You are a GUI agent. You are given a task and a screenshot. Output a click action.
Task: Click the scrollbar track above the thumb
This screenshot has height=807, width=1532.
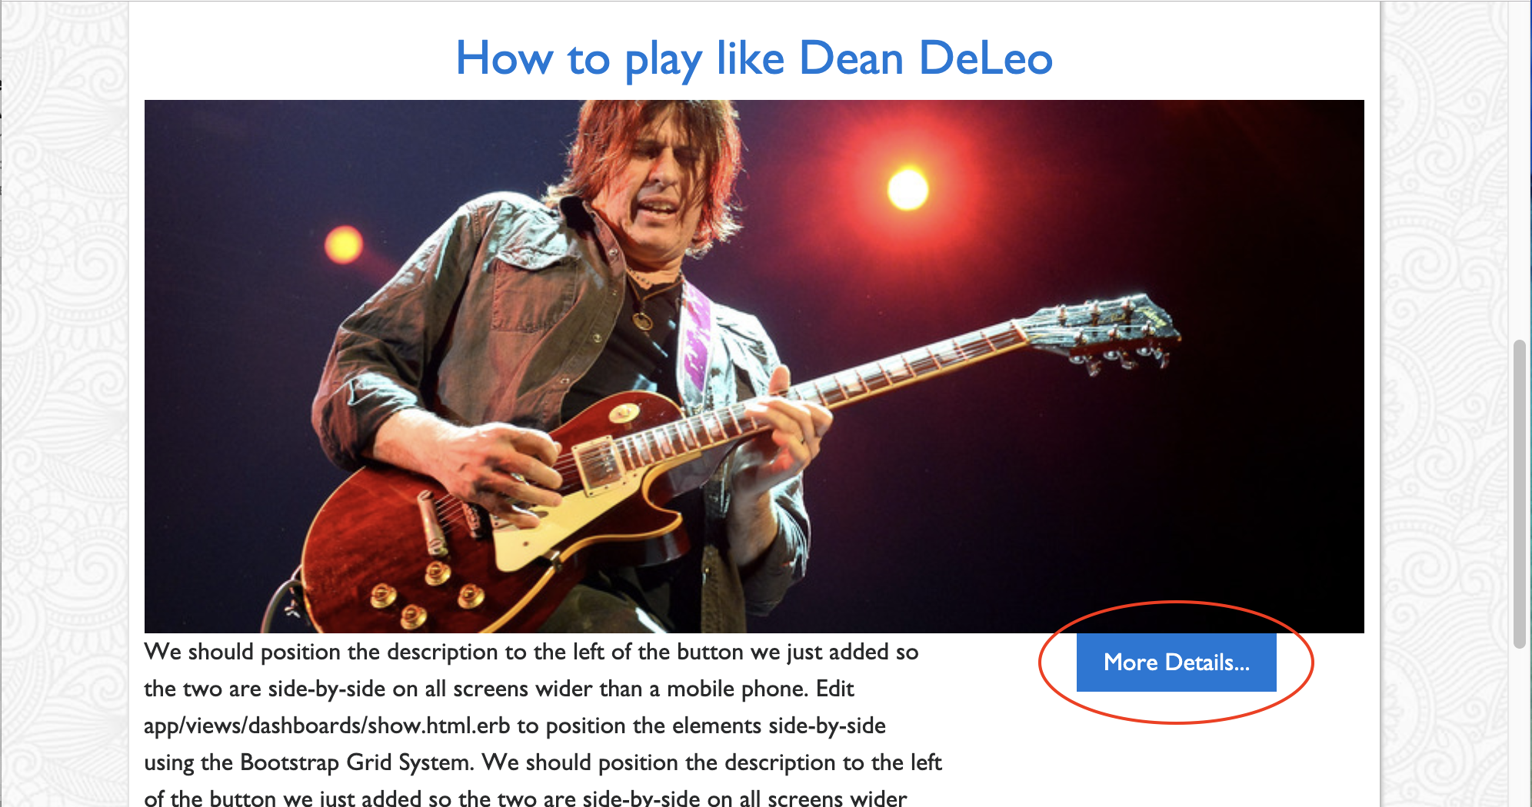coord(1519,169)
